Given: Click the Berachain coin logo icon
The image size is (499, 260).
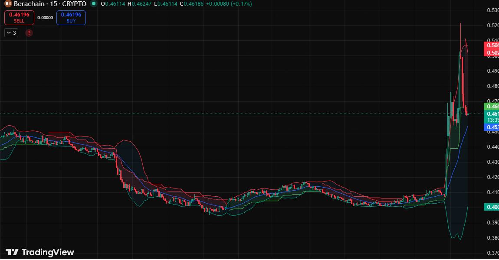Looking at the screenshot, I should coord(8,4).
